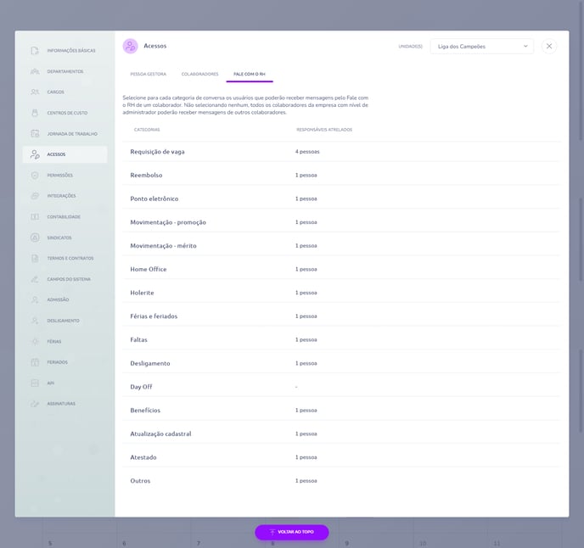Image resolution: width=584 pixels, height=548 pixels.
Task: Open the Faltas category row
Action: point(340,340)
